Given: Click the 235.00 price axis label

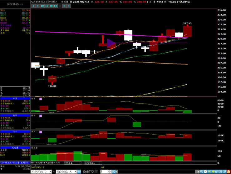Looking at the screenshot, I should (222, 10).
